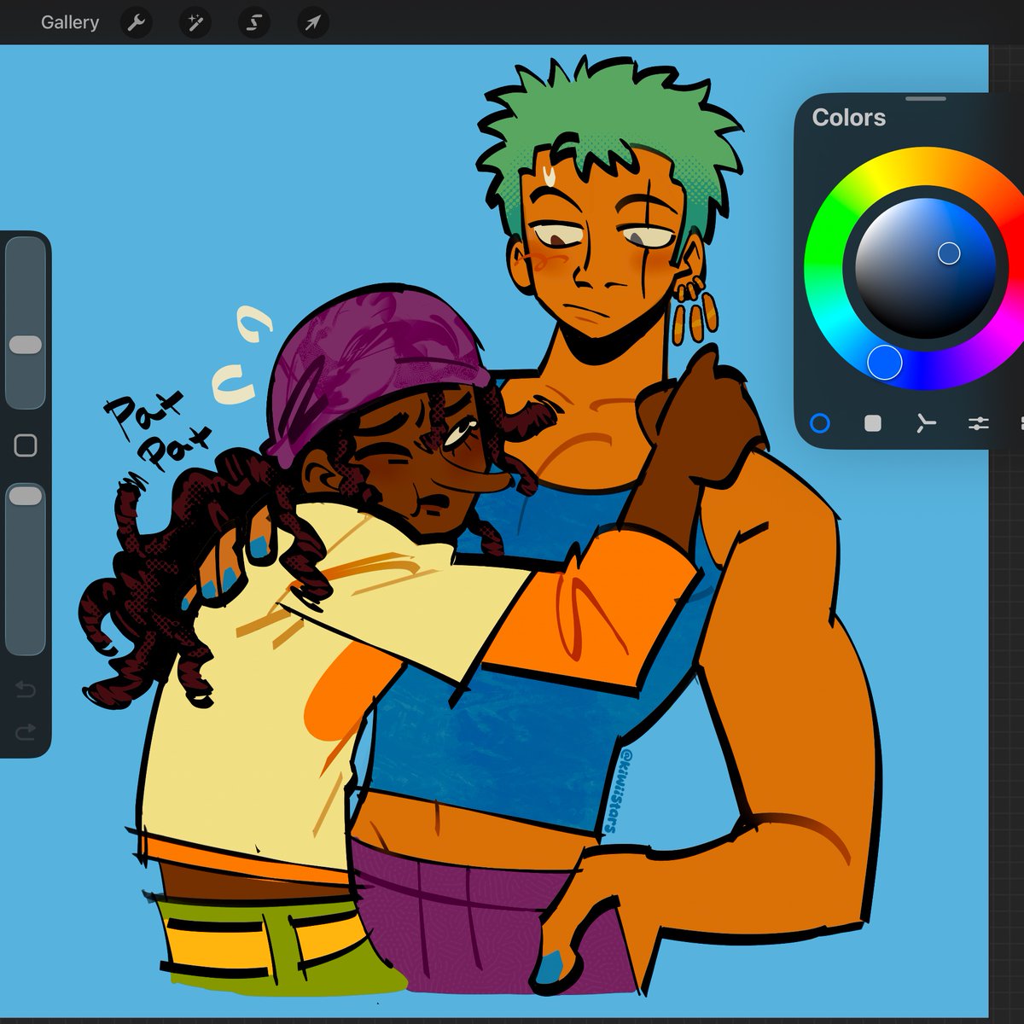Screen dimensions: 1024x1024
Task: Select the Selection S tool
Action: 253,23
